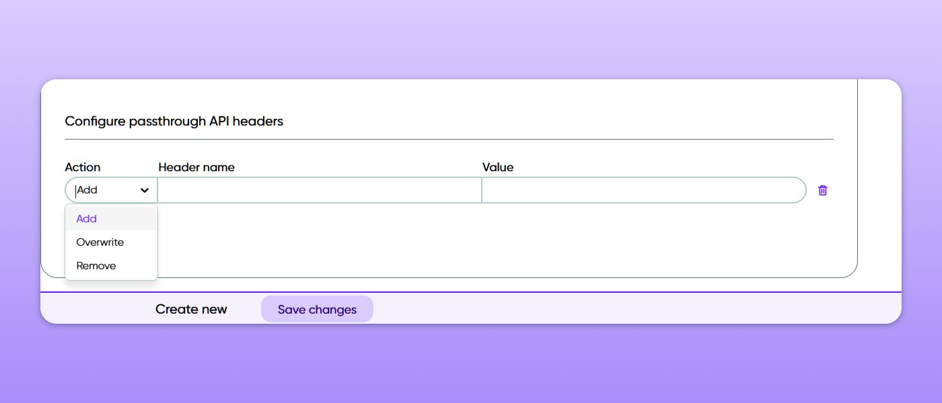The image size is (942, 403).
Task: Delete the header row with trash icon
Action: point(822,190)
